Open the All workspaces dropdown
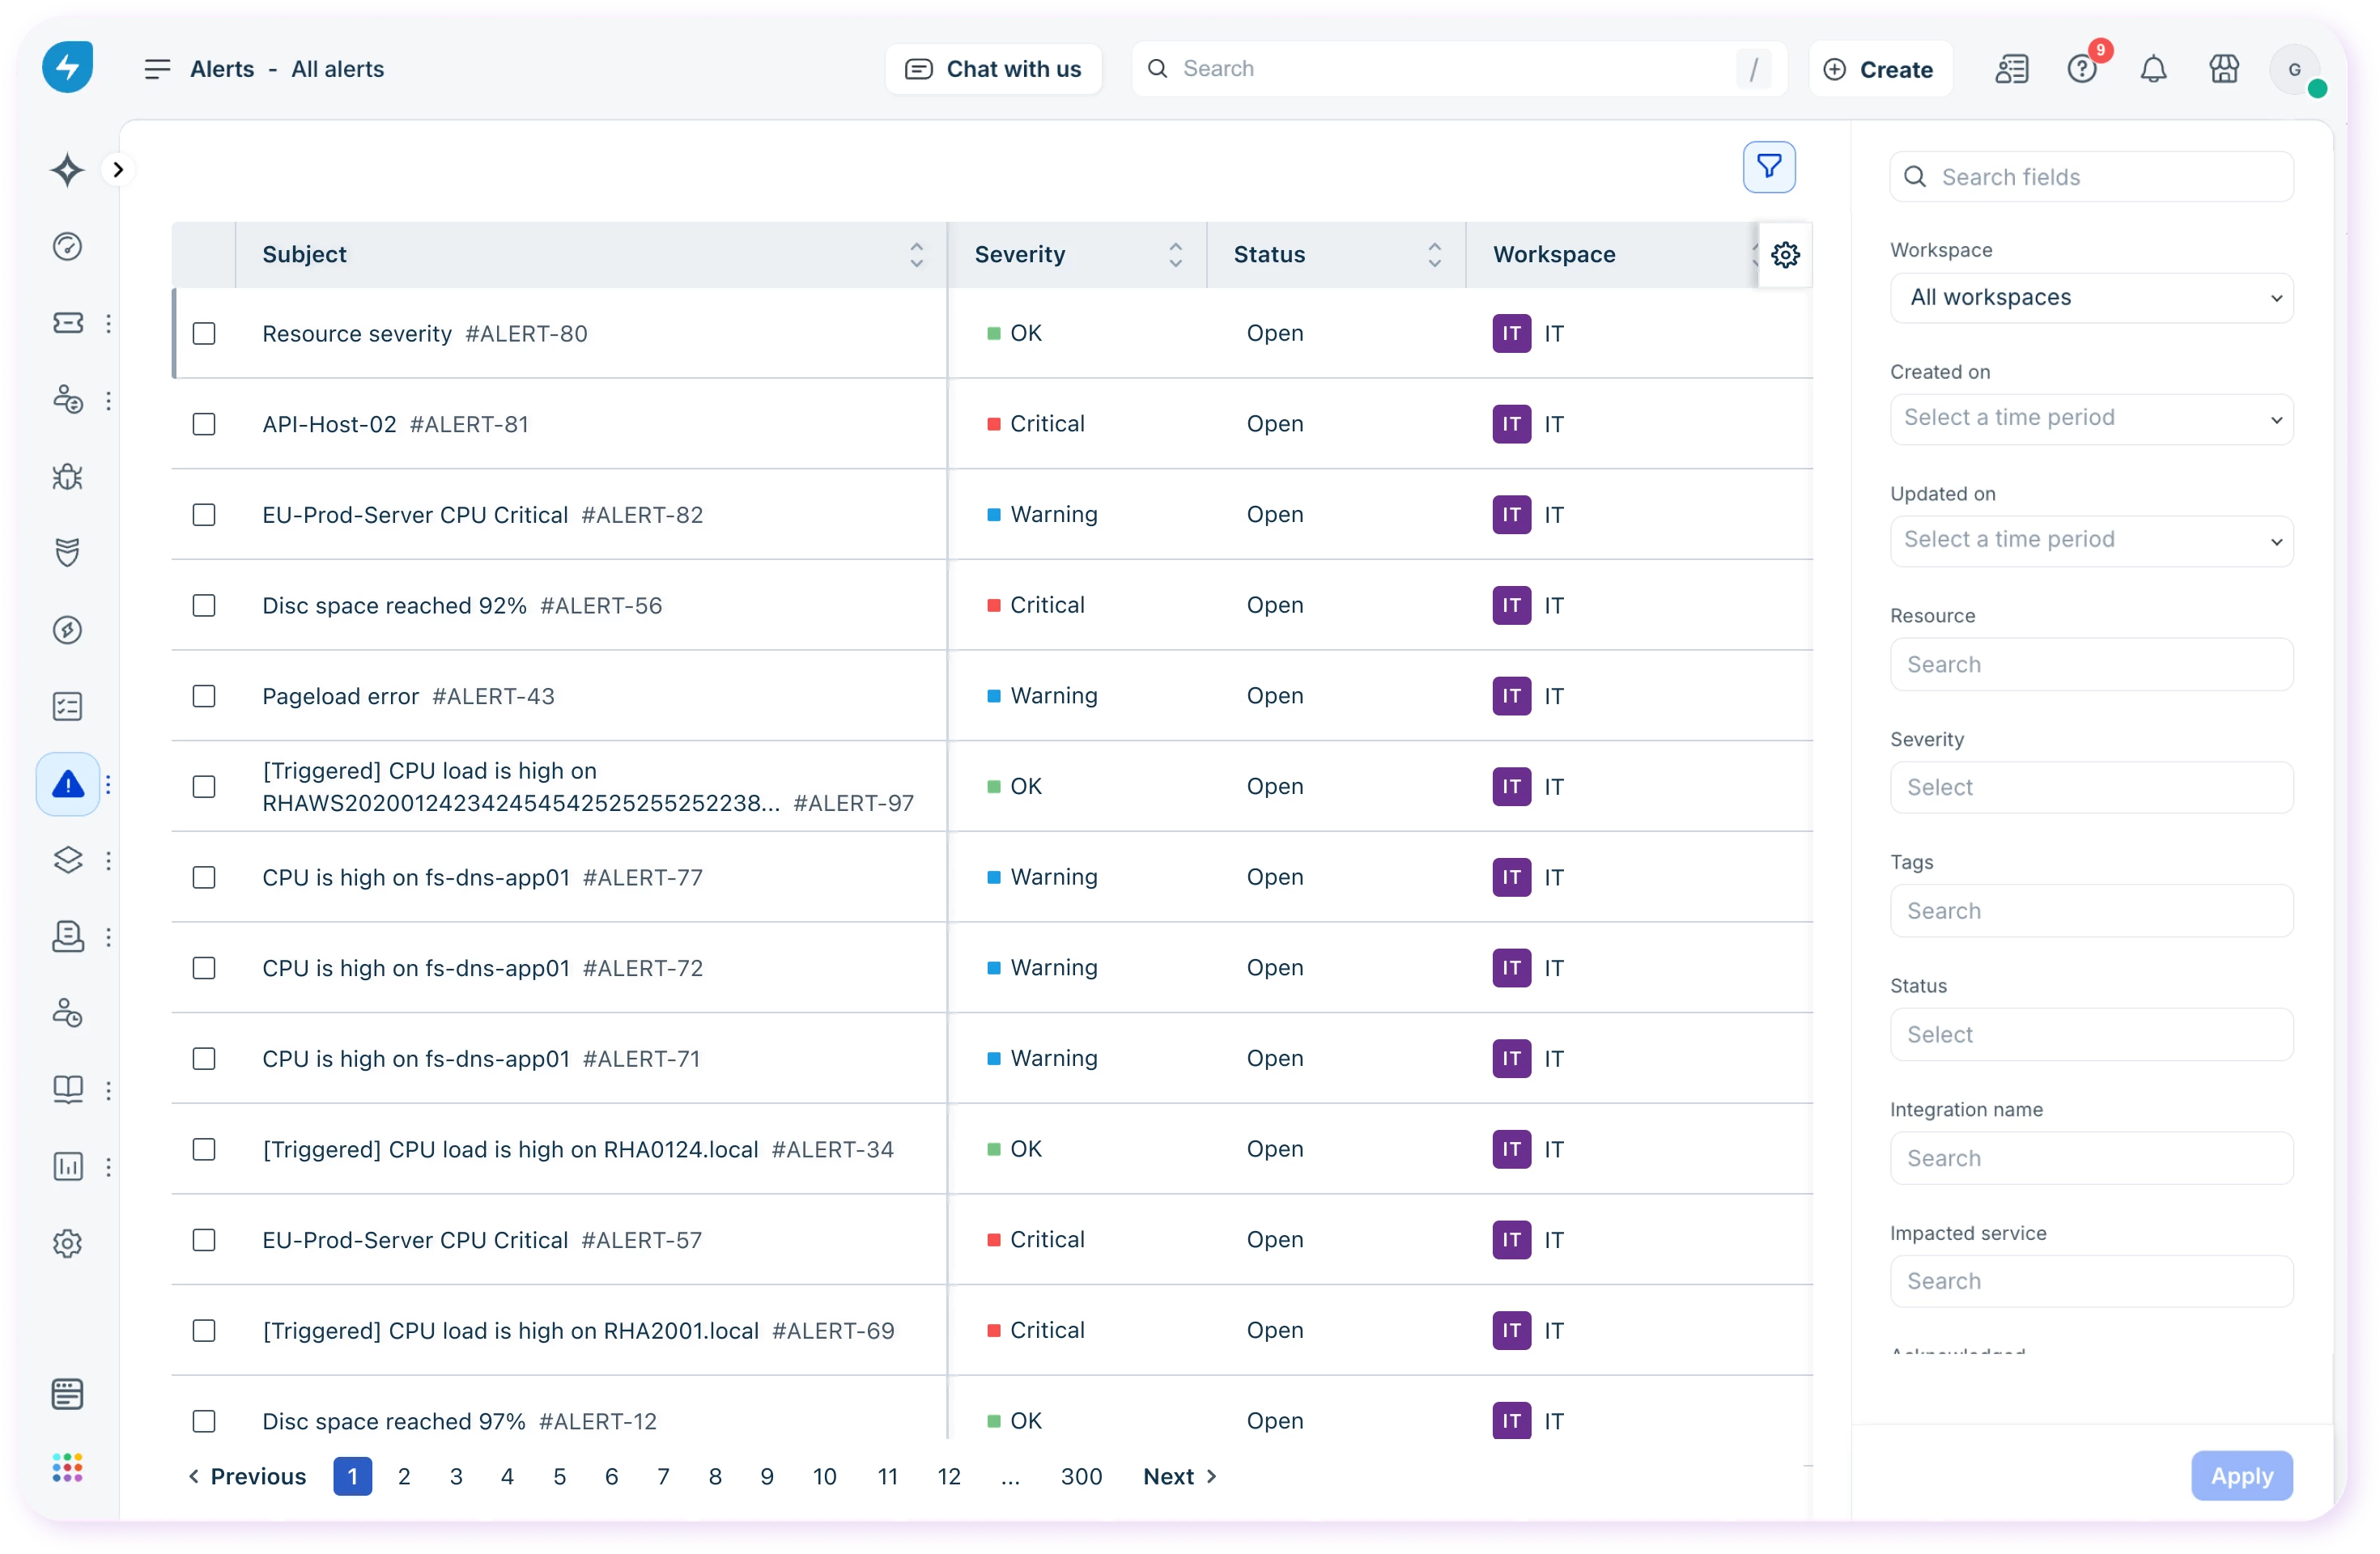 click(2091, 298)
